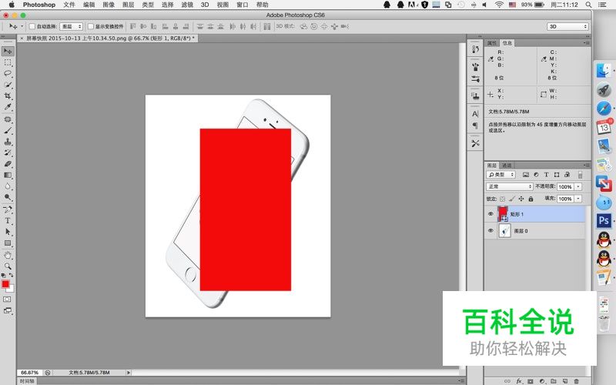Image resolution: width=616 pixels, height=385 pixels.
Task: Delete the selected layer
Action: coord(576,381)
